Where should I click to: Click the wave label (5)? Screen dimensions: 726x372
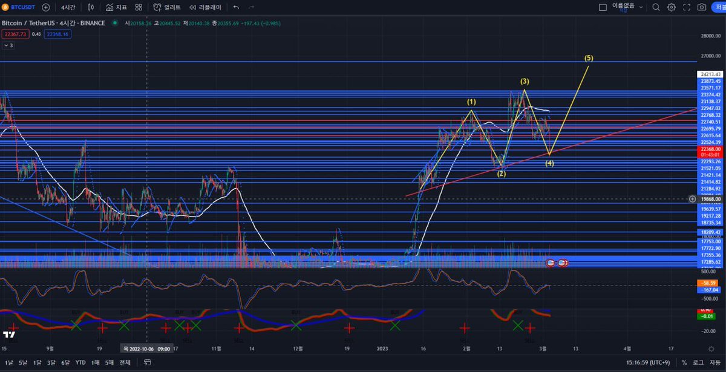click(x=588, y=58)
